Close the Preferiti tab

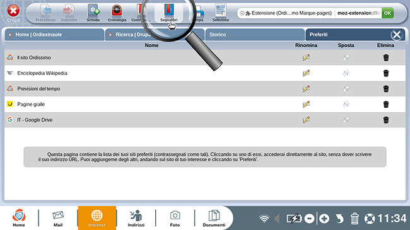(397, 35)
